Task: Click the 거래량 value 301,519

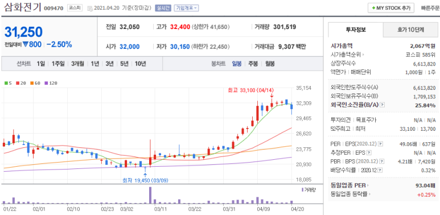Action: [285, 27]
